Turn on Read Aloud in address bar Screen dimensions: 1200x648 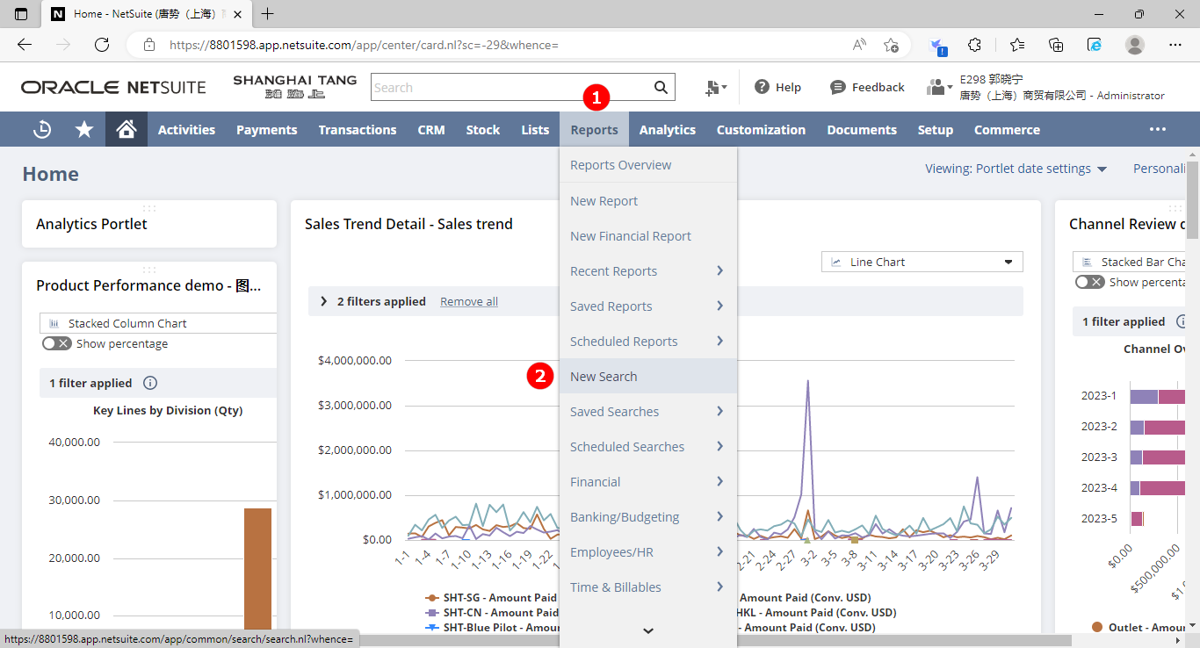[x=859, y=45]
